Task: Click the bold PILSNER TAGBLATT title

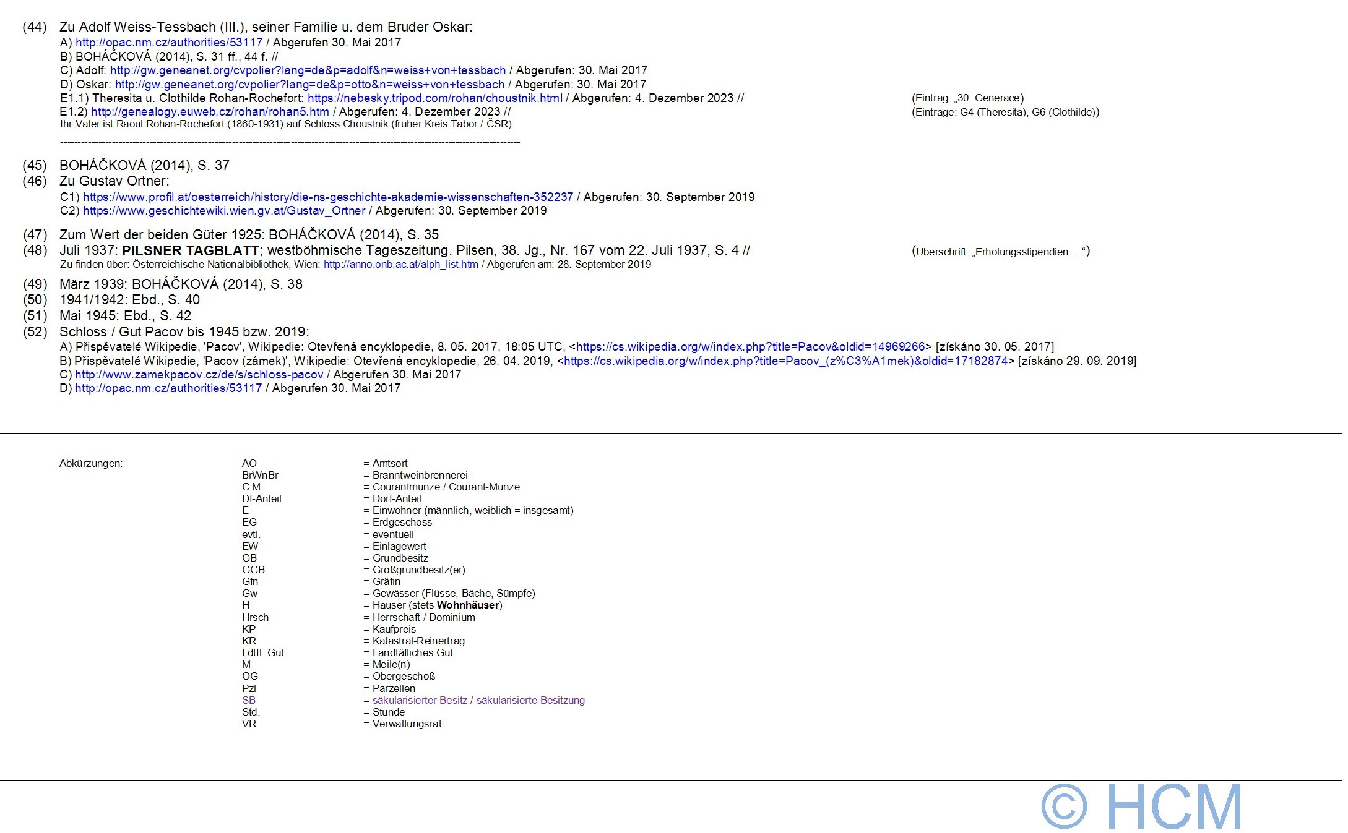Action: 191,251
